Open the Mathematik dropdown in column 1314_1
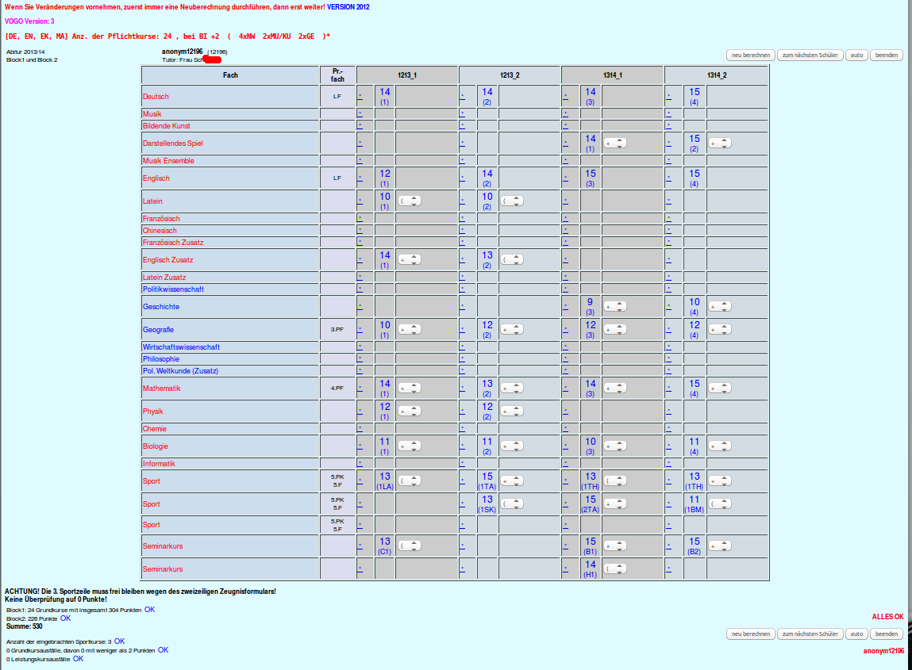Screen dimensions: 912x670 tap(615, 389)
